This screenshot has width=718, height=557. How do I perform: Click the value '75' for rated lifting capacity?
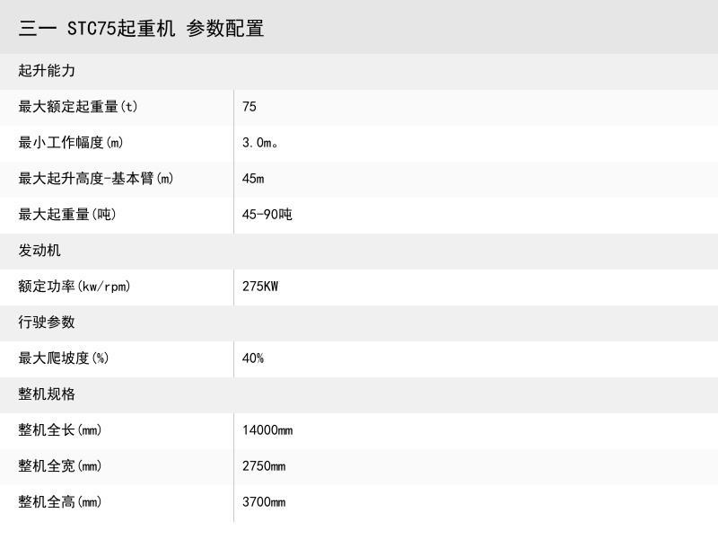pos(250,107)
